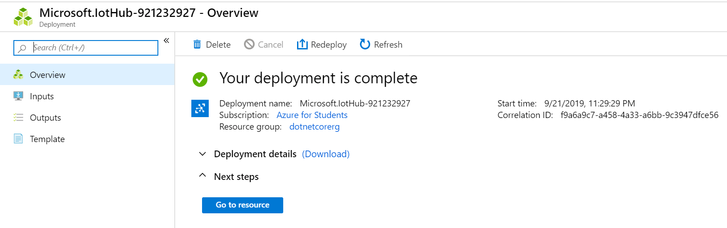The width and height of the screenshot is (727, 228).
Task: Click the Go to resource button
Action: point(243,205)
